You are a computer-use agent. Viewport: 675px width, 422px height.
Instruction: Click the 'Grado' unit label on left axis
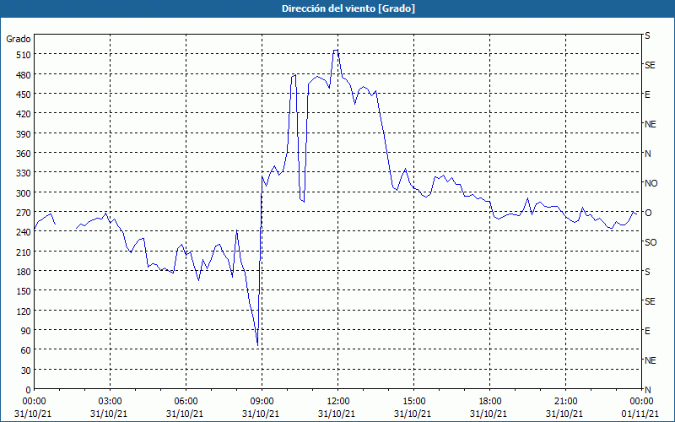(x=19, y=39)
